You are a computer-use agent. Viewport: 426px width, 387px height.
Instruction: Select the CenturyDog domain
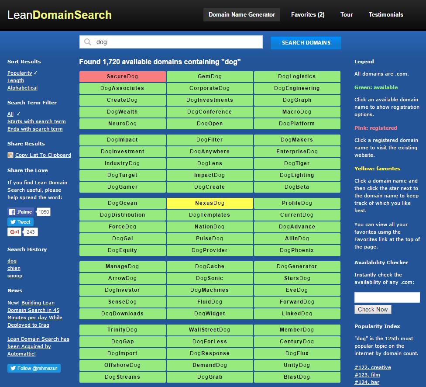click(297, 342)
